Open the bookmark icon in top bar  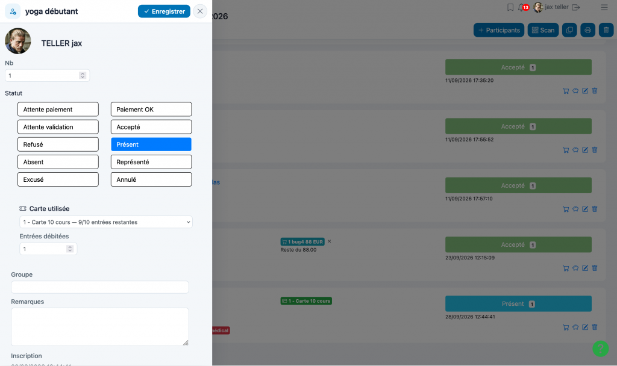[x=510, y=7]
